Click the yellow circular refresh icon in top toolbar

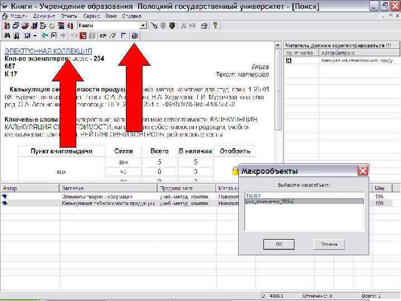point(52,26)
